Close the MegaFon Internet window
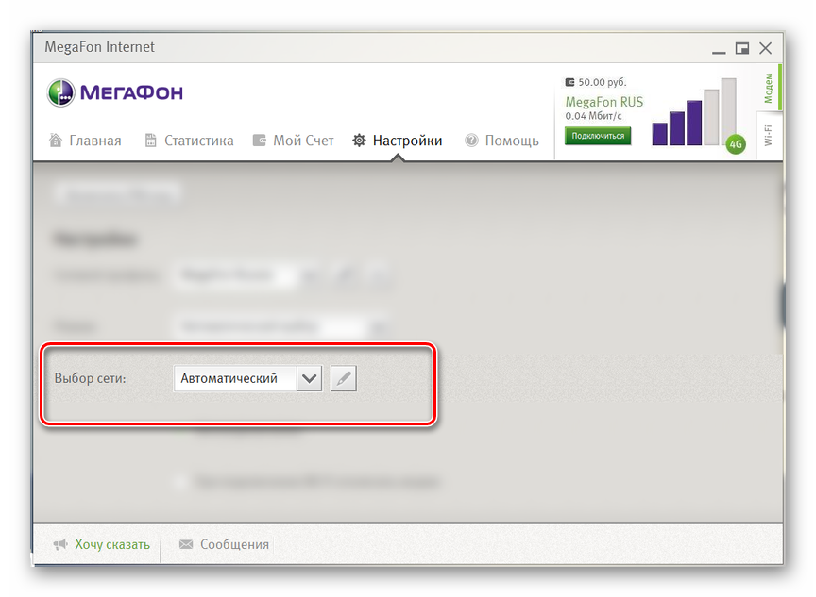This screenshot has width=816, height=597. click(766, 48)
